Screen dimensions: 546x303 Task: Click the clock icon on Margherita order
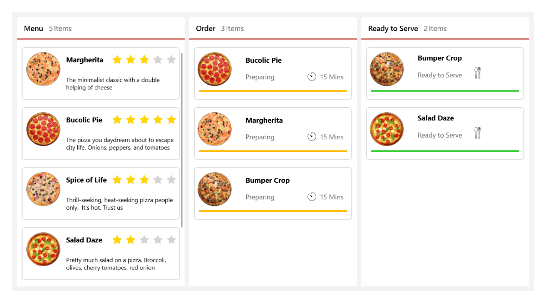click(312, 137)
